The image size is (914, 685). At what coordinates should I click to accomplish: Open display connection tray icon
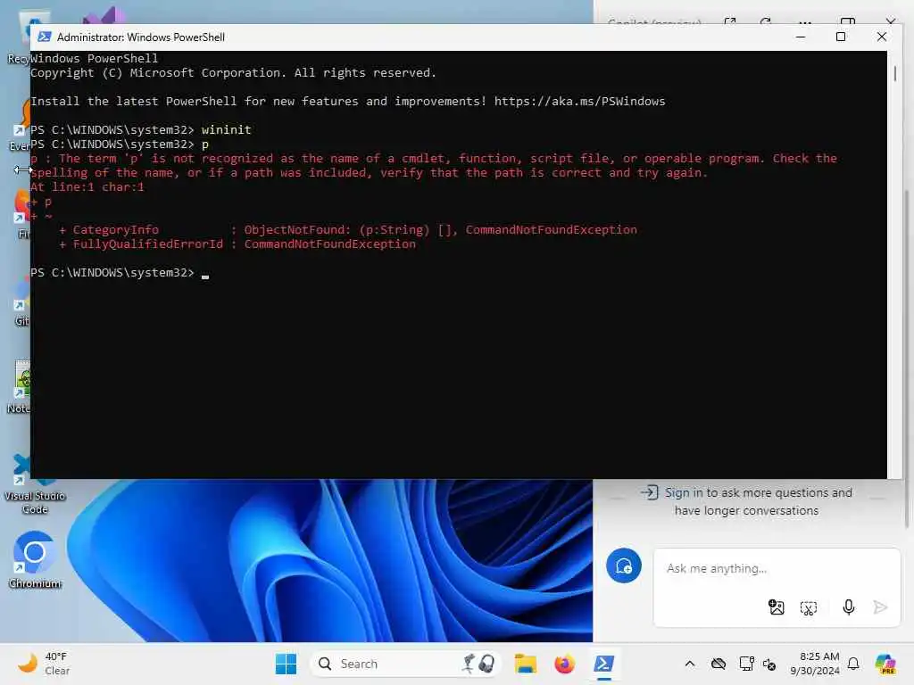tap(746, 664)
